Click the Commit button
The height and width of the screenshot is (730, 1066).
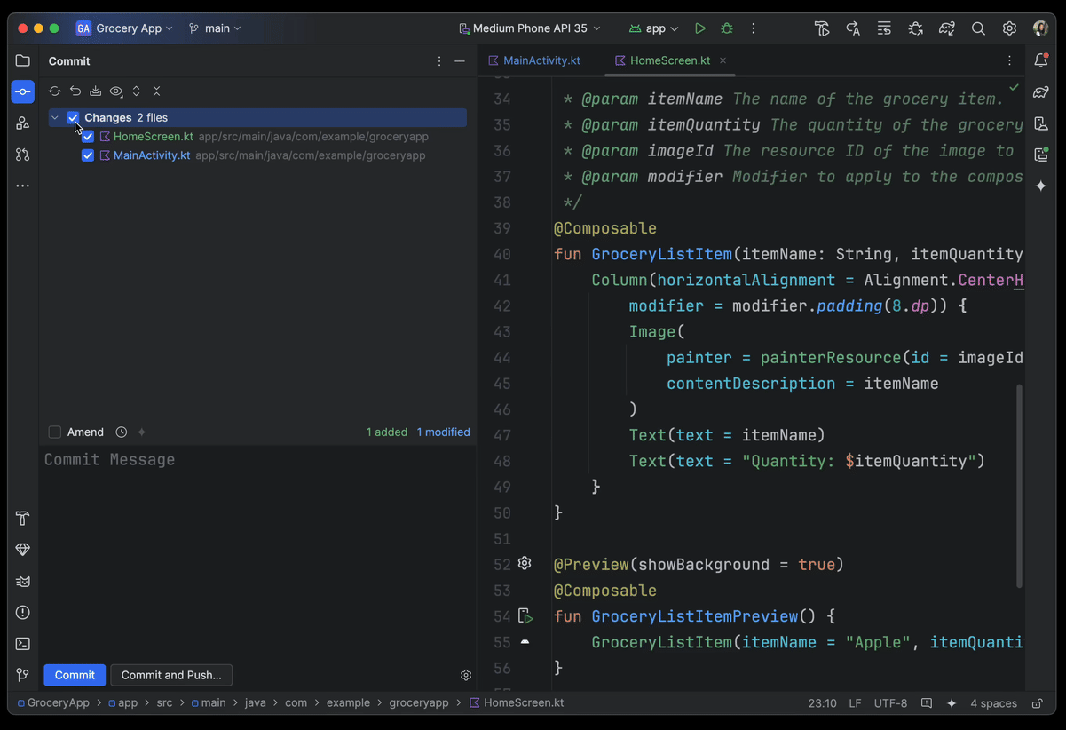click(75, 675)
